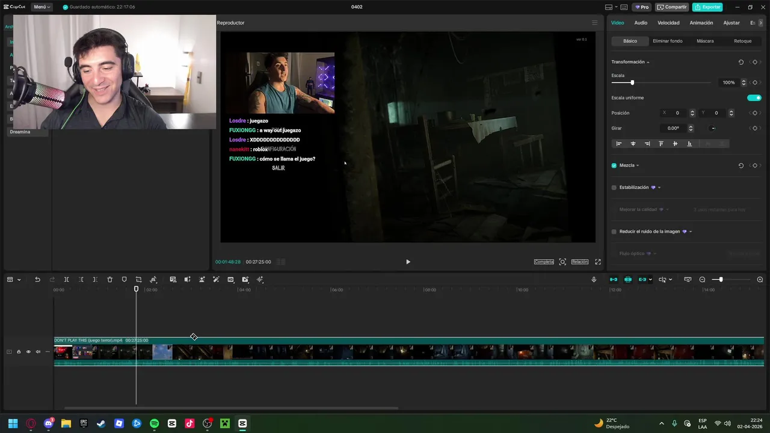Add a marker using shield icon
Image resolution: width=770 pixels, height=433 pixels.
(x=124, y=280)
